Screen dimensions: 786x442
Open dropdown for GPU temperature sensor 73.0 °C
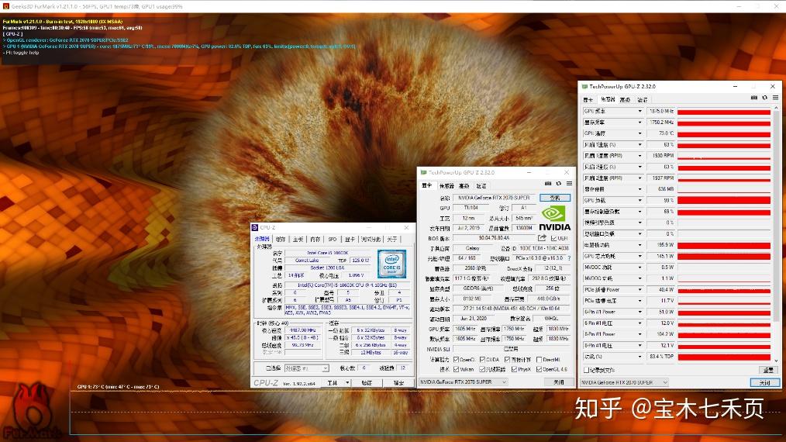click(639, 133)
